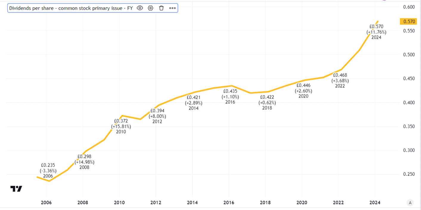Select the £0.394 2012 data label
This screenshot has height=210, width=421.
click(157, 116)
